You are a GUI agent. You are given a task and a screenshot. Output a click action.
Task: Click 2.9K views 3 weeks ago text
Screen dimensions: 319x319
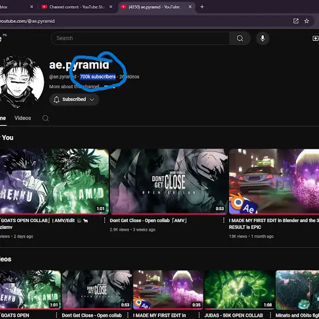point(132,230)
